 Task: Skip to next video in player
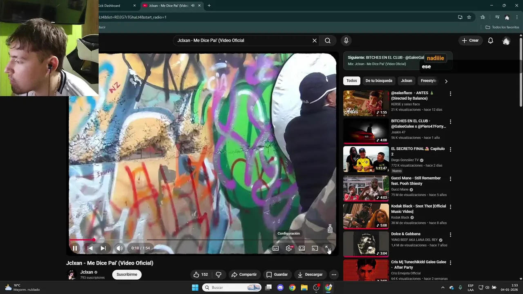pos(103,248)
